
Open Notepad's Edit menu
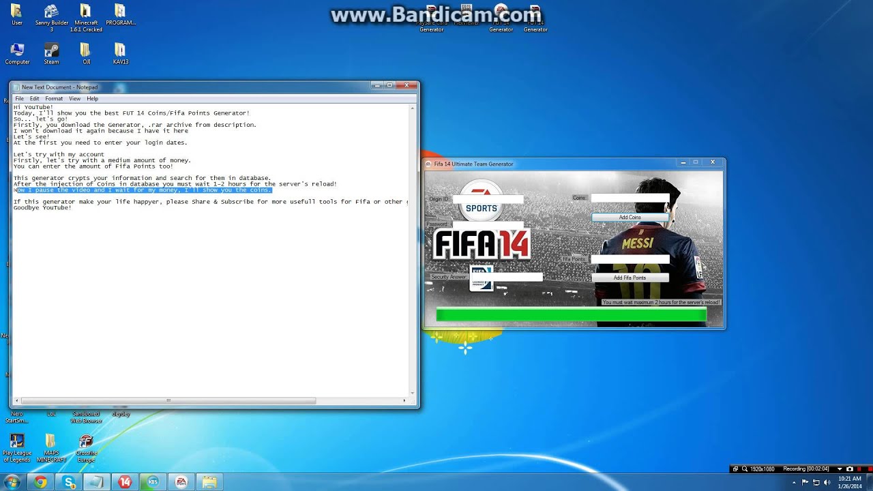pos(34,99)
